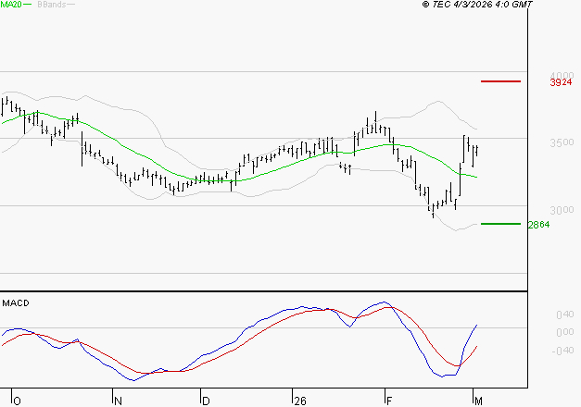
Task: Click the 26 year marker
Action: pyautogui.click(x=300, y=401)
